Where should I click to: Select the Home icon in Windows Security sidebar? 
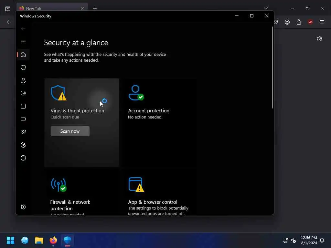23,55
